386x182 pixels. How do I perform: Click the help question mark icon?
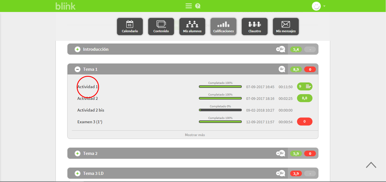[x=197, y=6]
